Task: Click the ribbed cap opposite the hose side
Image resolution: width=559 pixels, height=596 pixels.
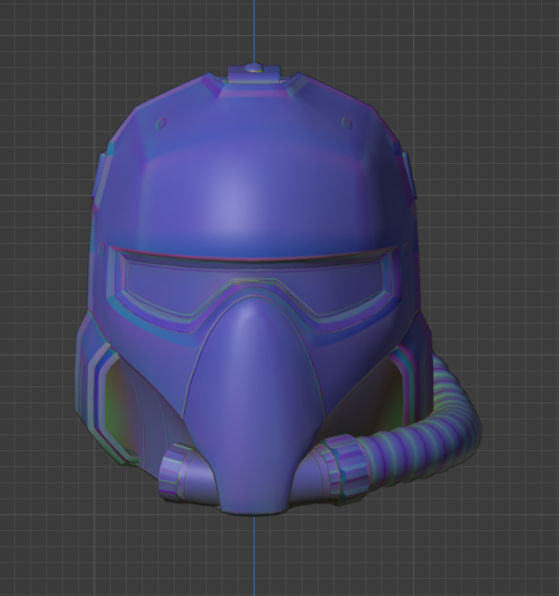Action: click(176, 472)
